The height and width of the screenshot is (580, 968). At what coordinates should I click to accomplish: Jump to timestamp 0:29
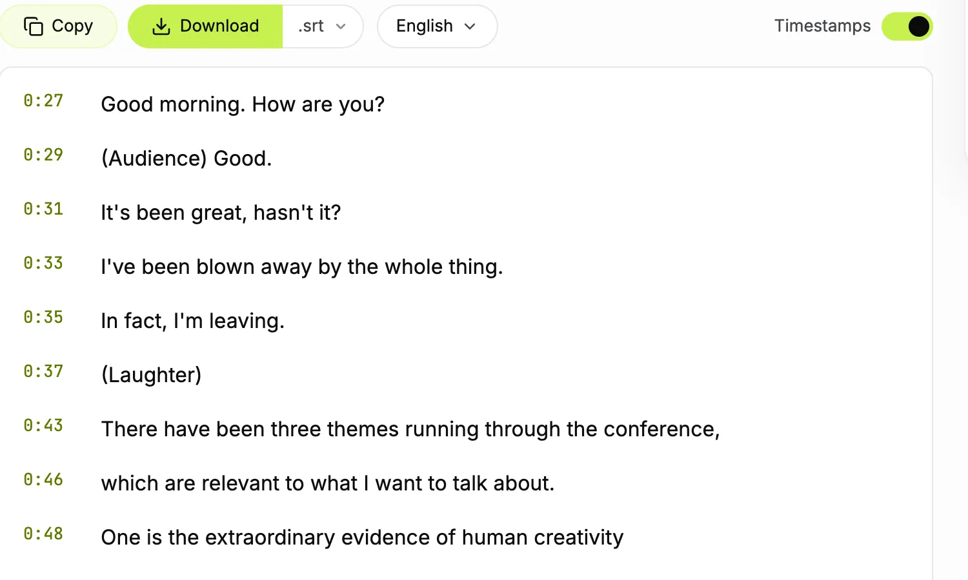(x=43, y=155)
